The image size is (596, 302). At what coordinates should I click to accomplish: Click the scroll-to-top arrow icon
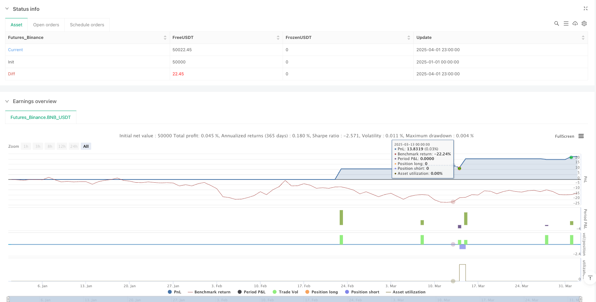pos(590,277)
